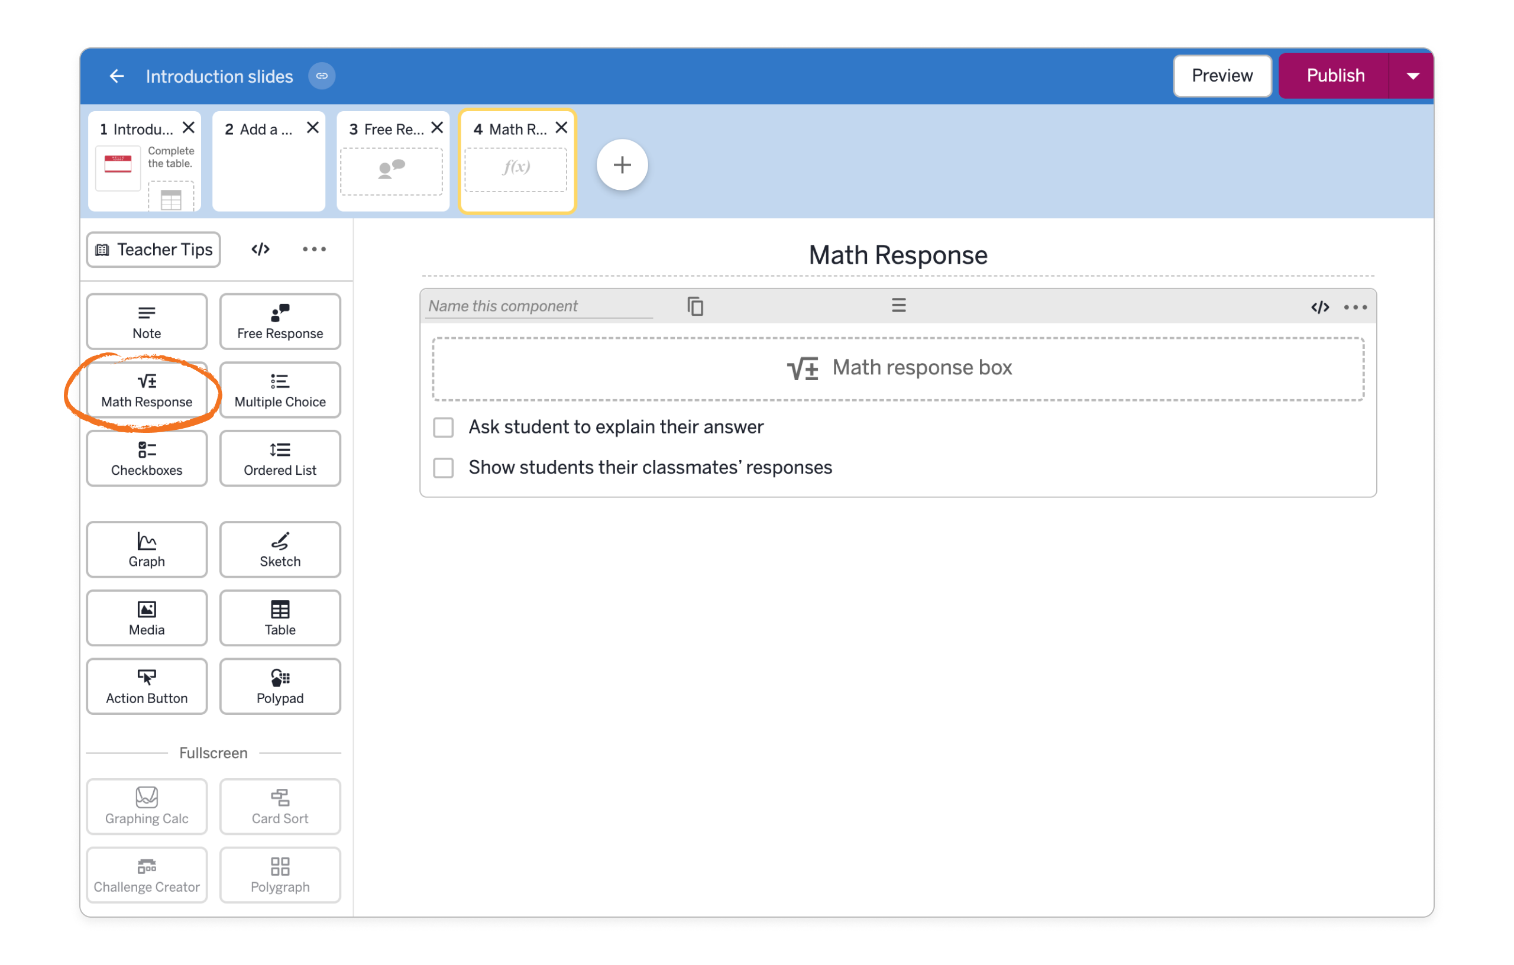Image resolution: width=1514 pixels, height=965 pixels.
Task: Add a Multiple Choice component
Action: (x=280, y=390)
